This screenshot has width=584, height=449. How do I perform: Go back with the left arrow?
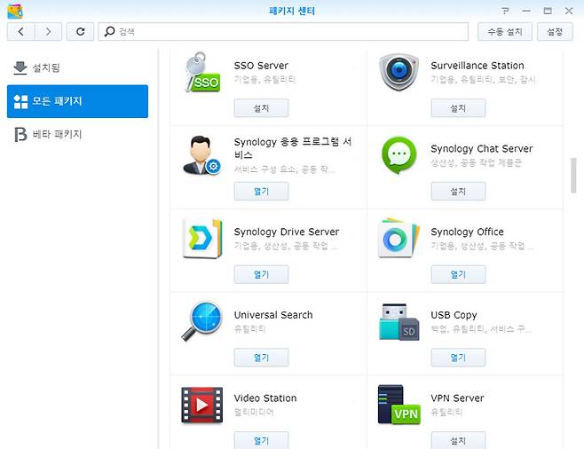21,32
